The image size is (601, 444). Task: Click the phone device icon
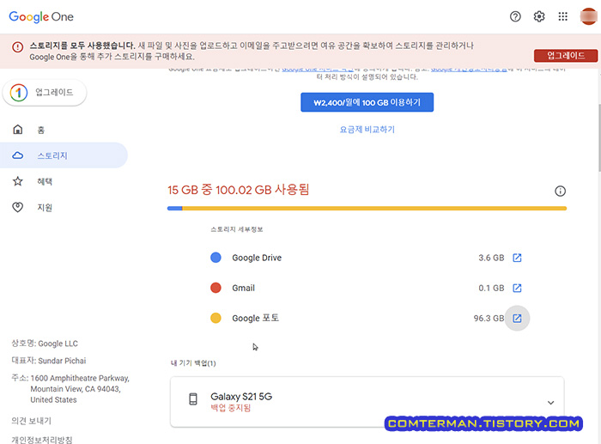(x=193, y=399)
